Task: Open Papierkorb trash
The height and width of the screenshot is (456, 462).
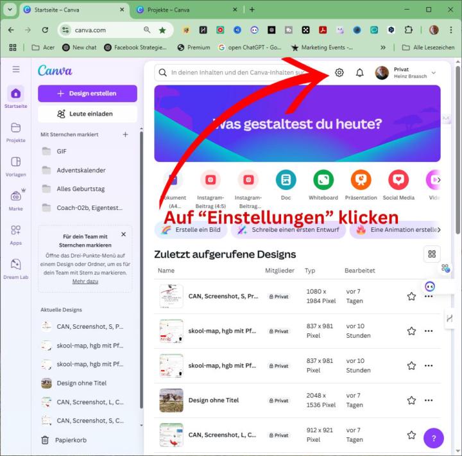Action: tap(64, 440)
